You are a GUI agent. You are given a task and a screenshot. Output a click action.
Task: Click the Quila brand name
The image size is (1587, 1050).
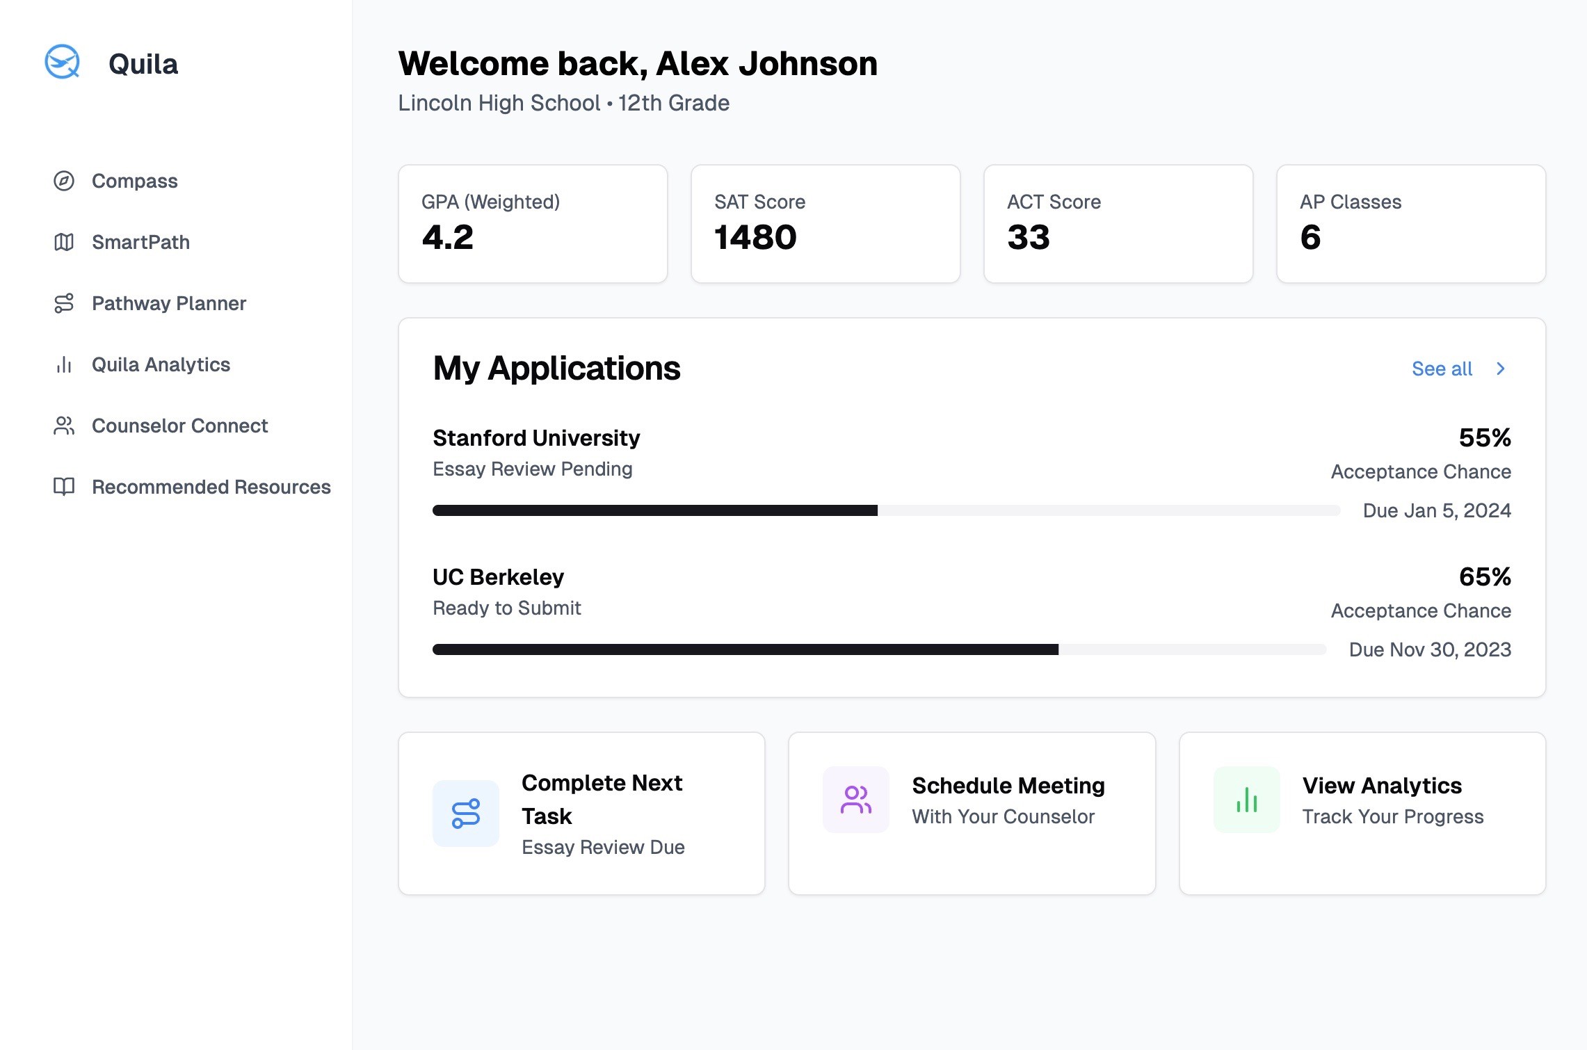pyautogui.click(x=143, y=64)
